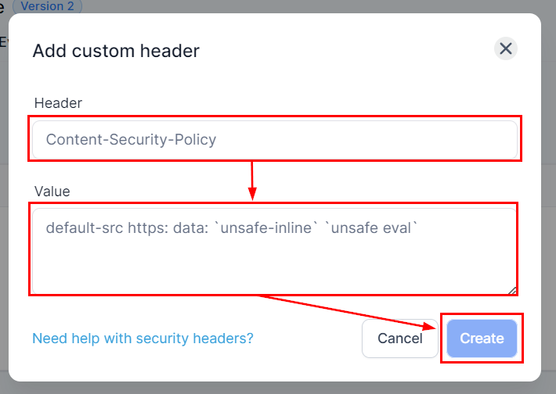
Task: Click the Add custom header title
Action: [116, 51]
